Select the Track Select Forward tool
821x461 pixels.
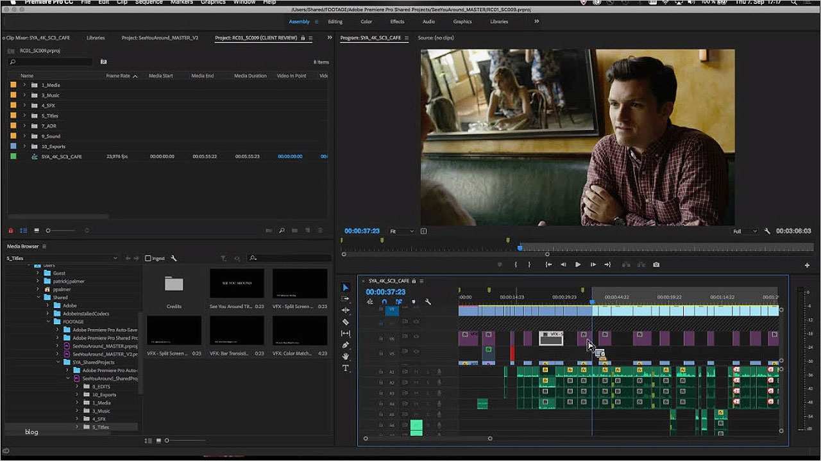pyautogui.click(x=346, y=299)
